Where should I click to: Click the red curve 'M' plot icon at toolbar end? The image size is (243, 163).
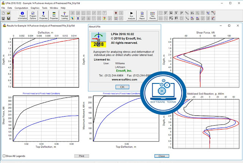[x=213, y=13]
